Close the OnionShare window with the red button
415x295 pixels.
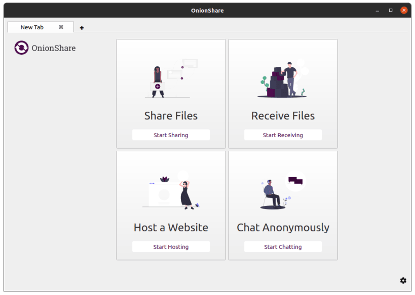(404, 10)
